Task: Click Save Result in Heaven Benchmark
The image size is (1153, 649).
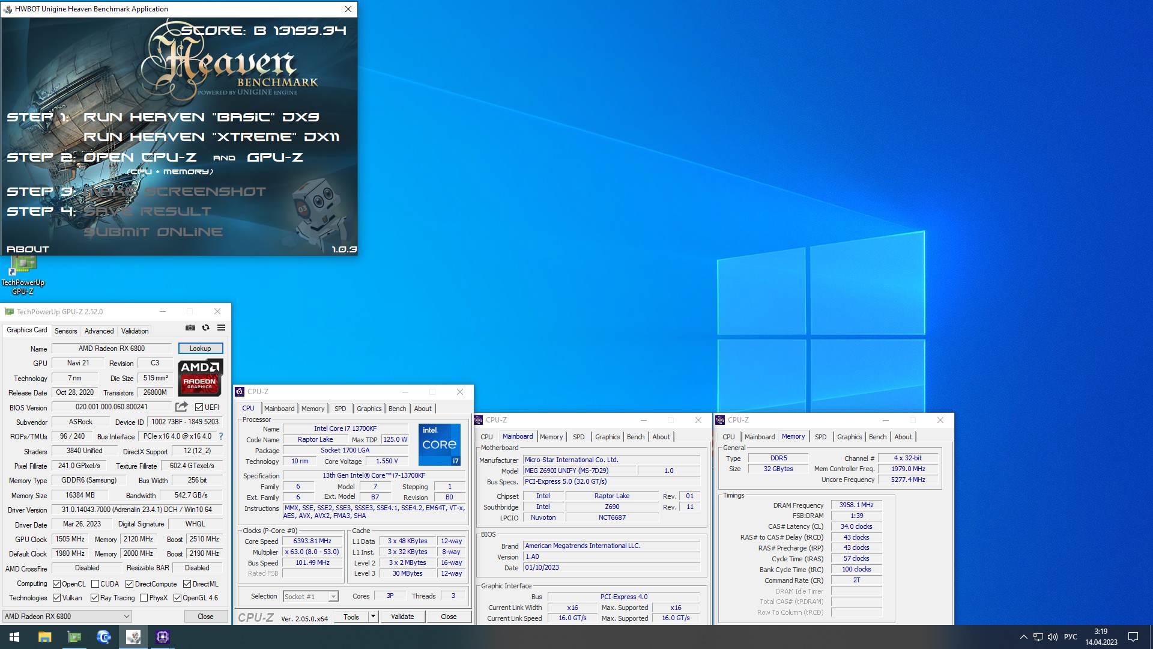Action: pyautogui.click(x=147, y=212)
